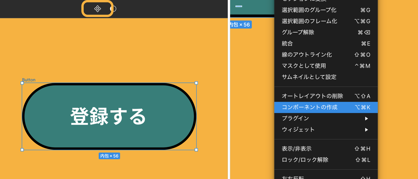Choose オートレイアウトの削除 in context menu
Viewport: 418px width, 179px height.
(326, 96)
